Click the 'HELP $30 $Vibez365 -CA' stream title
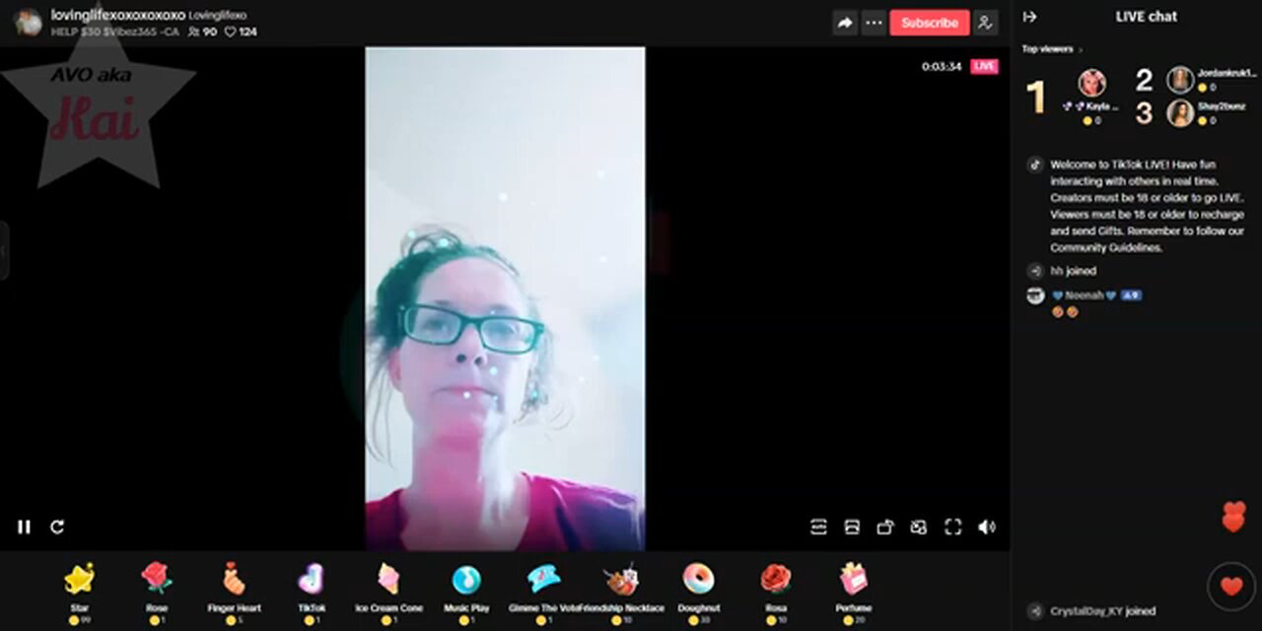This screenshot has width=1262, height=631. pyautogui.click(x=114, y=33)
